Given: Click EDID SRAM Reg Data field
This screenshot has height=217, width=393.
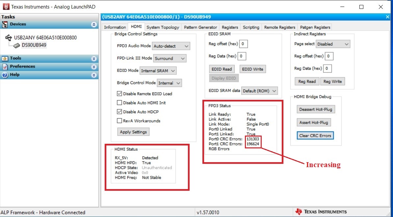Looking at the screenshot, I should pos(242,56).
